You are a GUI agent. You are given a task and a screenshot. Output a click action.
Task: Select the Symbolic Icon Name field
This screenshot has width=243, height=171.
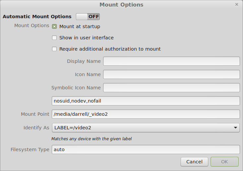[171, 88]
